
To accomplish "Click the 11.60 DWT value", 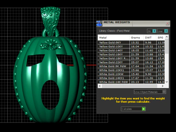I will [x=149, y=50].
